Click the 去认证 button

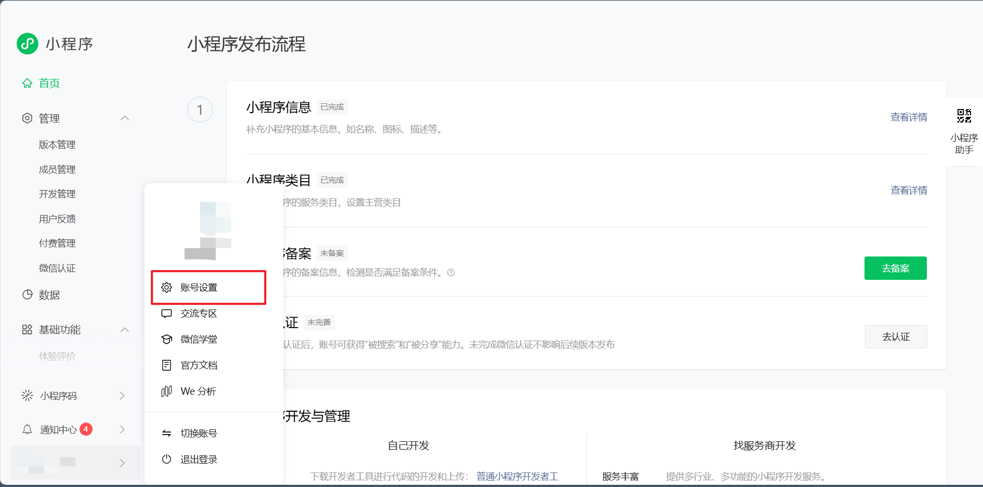tap(896, 337)
